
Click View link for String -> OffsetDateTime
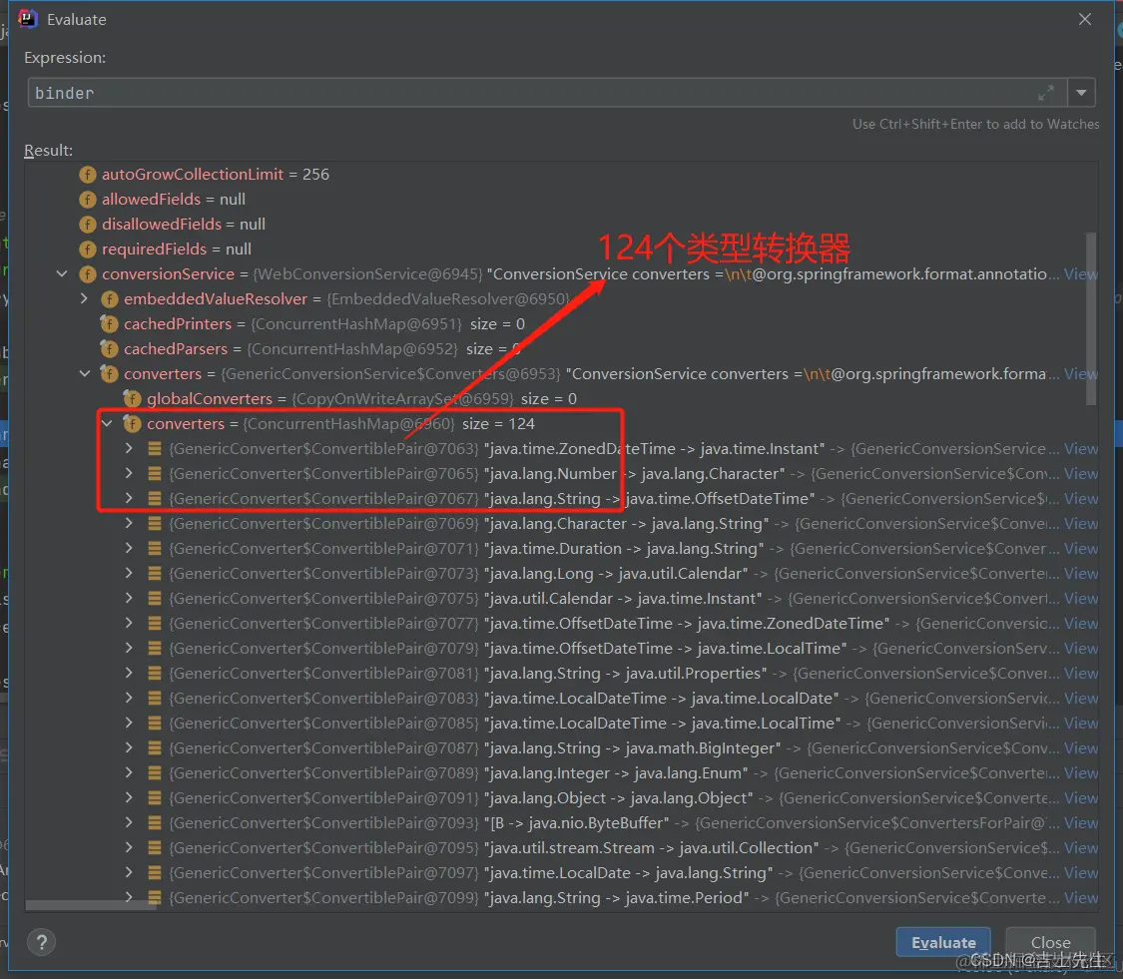click(x=1080, y=498)
